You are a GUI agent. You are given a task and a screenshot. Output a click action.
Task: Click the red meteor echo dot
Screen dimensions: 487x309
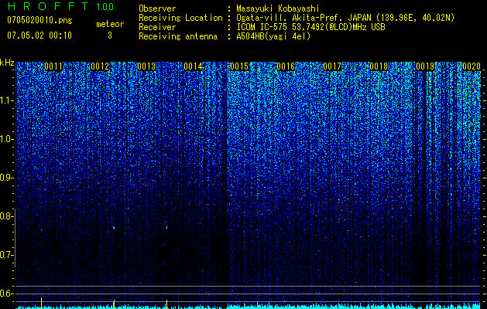click(x=41, y=230)
